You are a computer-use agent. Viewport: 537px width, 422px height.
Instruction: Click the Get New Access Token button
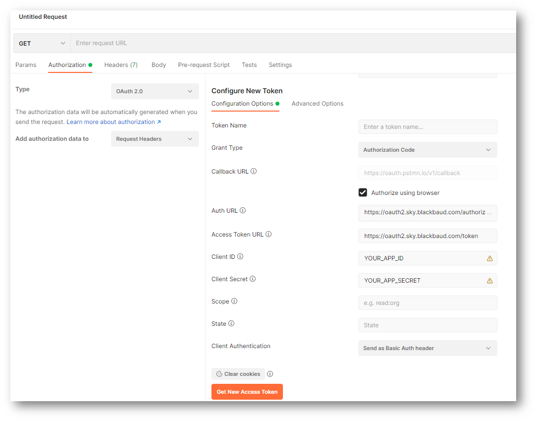[x=247, y=392]
